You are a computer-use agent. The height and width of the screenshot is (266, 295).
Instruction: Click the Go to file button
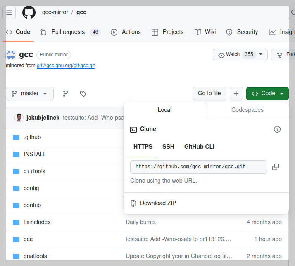209,94
